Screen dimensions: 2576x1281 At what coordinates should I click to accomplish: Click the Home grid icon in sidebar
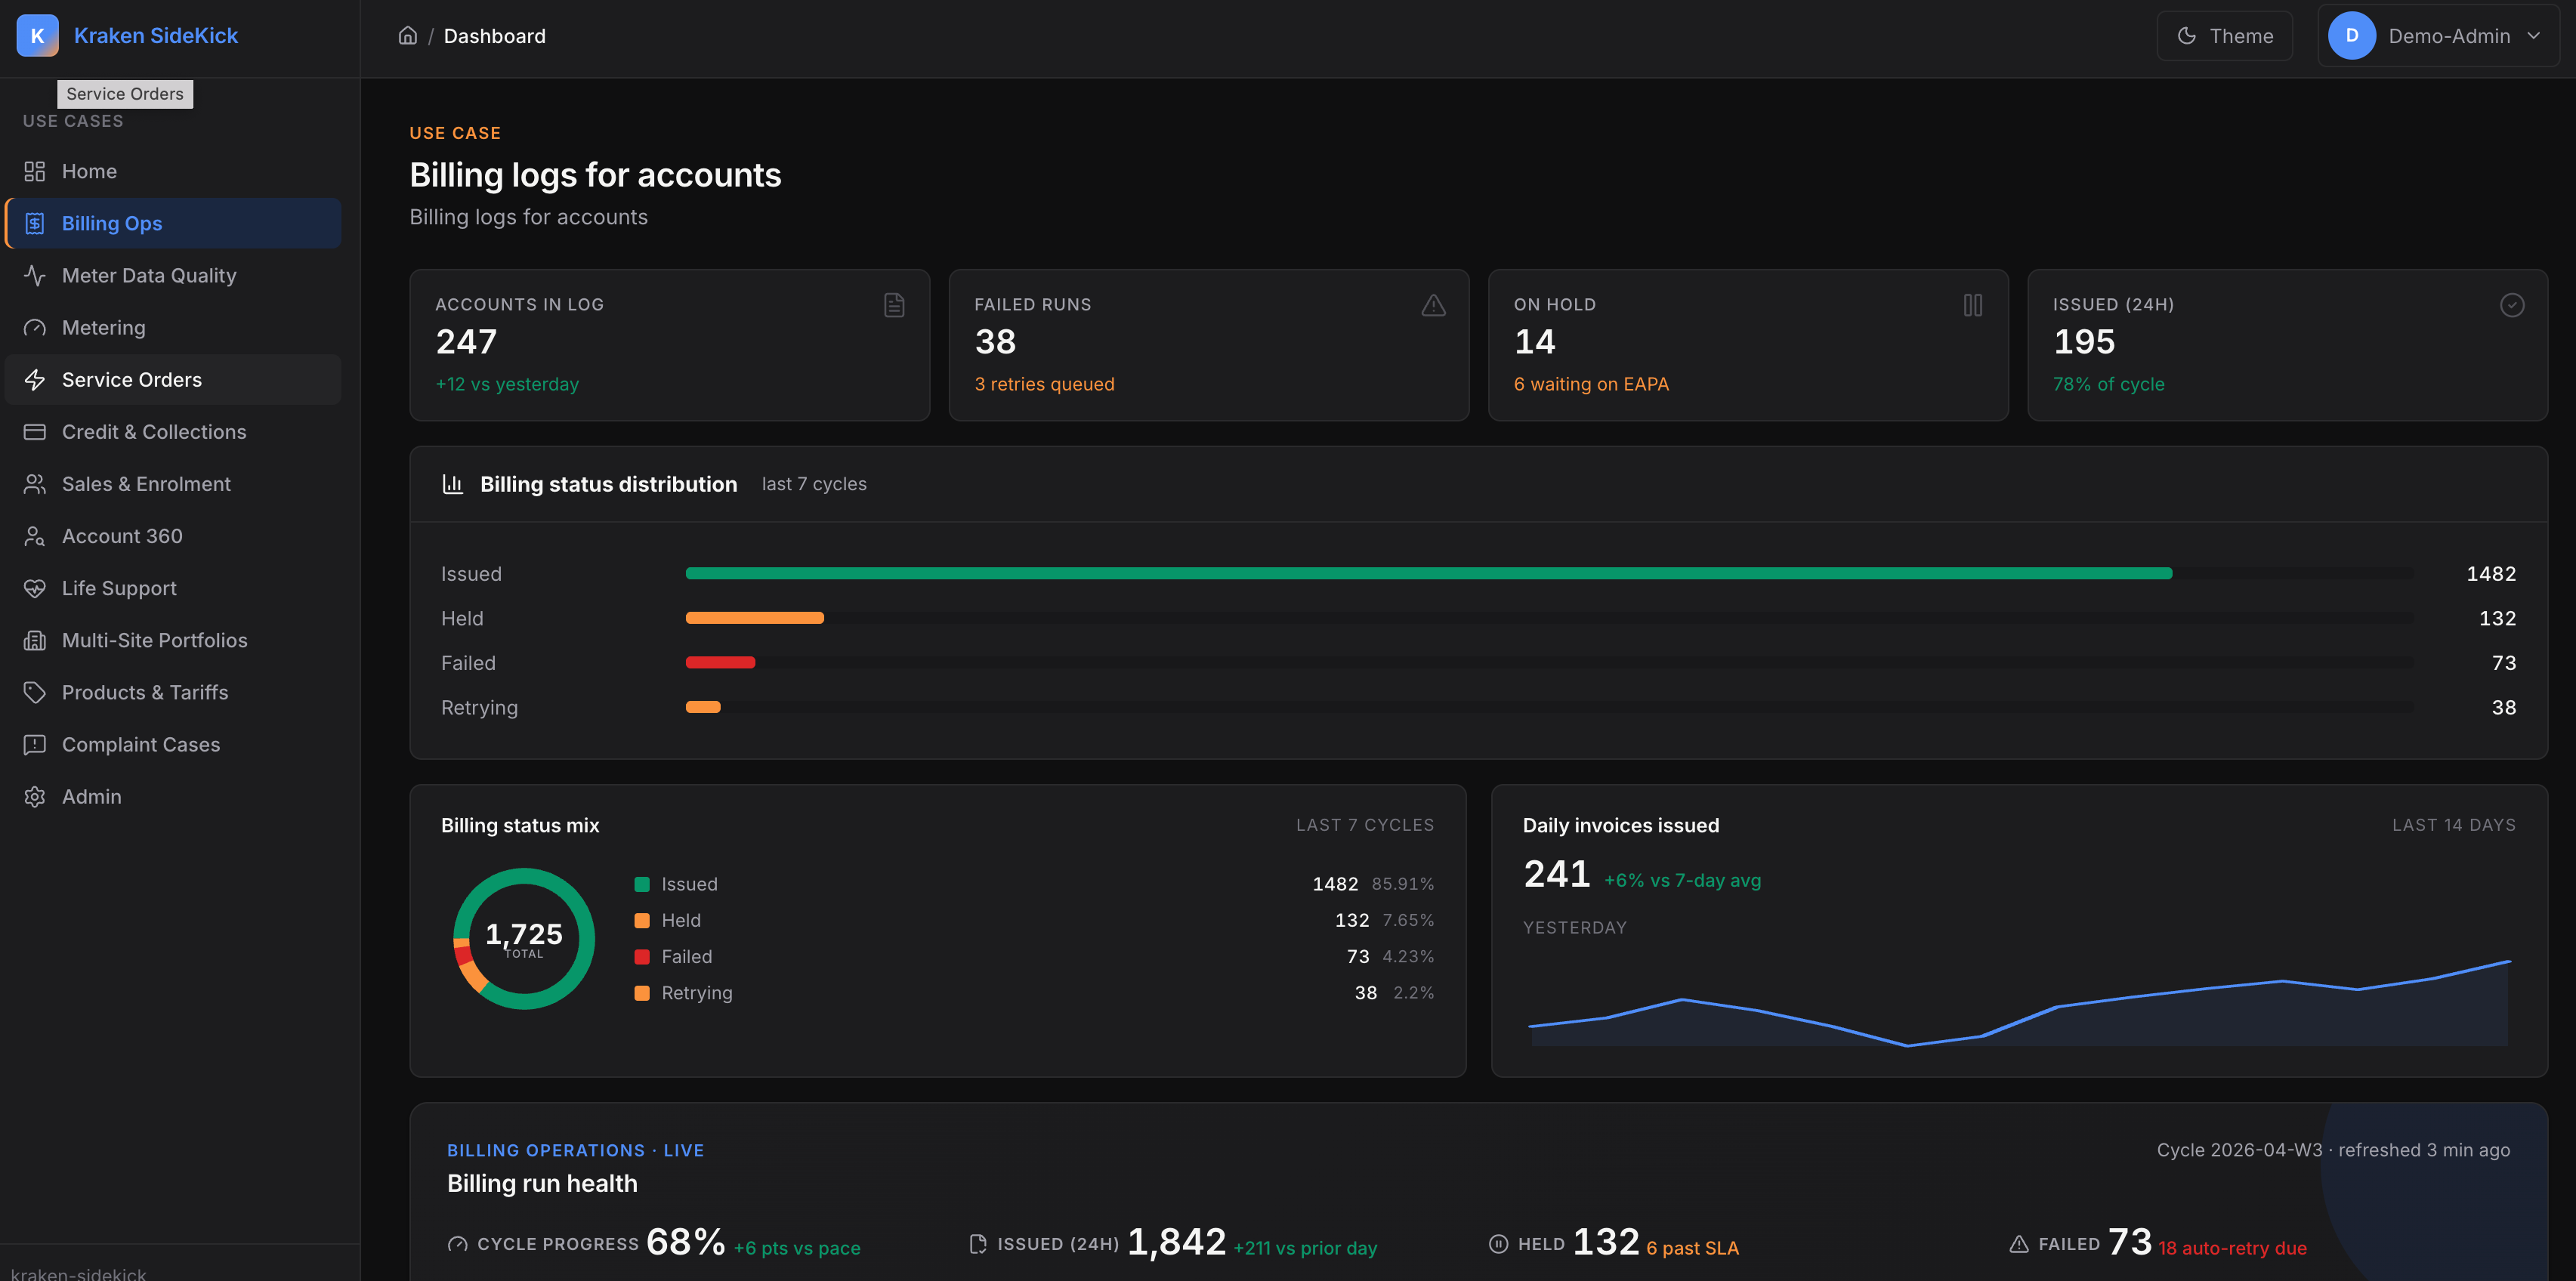click(35, 171)
